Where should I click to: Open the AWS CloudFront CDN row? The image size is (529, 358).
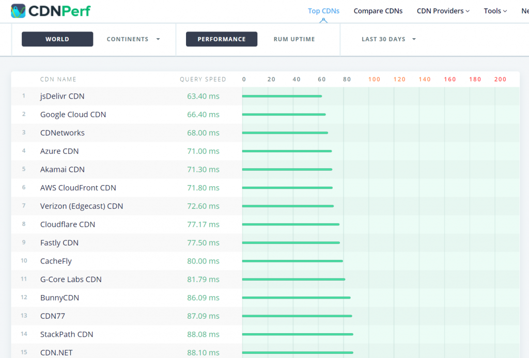pos(78,188)
